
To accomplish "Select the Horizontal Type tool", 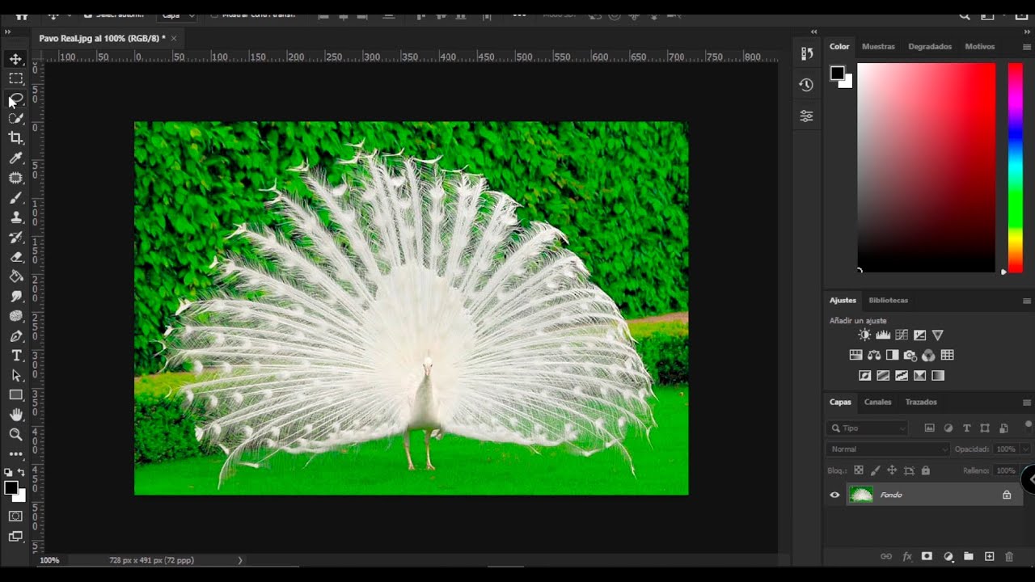I will pyautogui.click(x=15, y=356).
